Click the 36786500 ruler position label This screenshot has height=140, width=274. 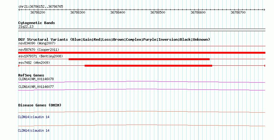(x=158, y=12)
